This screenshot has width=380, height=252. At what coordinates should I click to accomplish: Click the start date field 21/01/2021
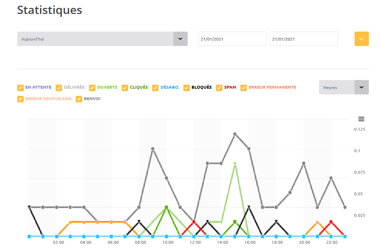click(x=232, y=39)
